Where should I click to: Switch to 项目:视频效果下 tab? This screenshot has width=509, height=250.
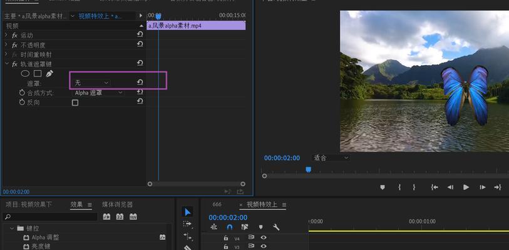click(x=29, y=204)
